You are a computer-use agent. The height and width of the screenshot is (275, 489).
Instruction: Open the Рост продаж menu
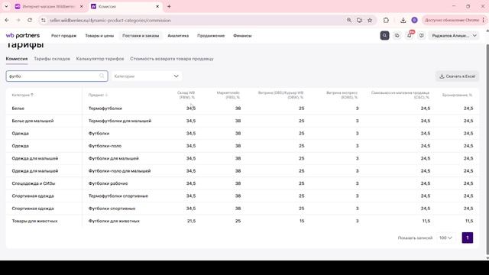pyautogui.click(x=63, y=36)
